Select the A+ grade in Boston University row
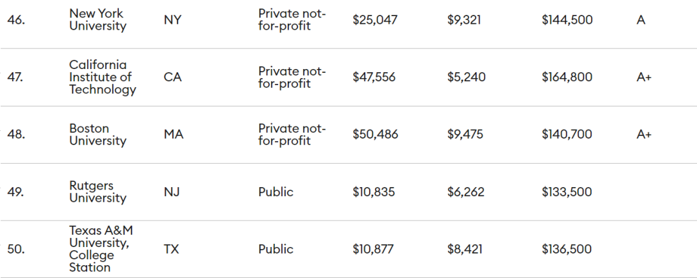 coord(644,135)
